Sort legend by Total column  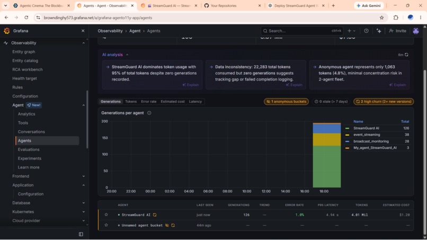coord(405,121)
